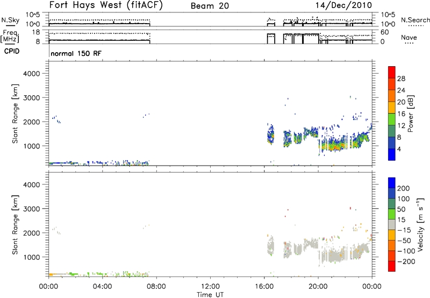Click the '04:00' time axis label
Viewport: 430px width, 298px height.
[102, 287]
